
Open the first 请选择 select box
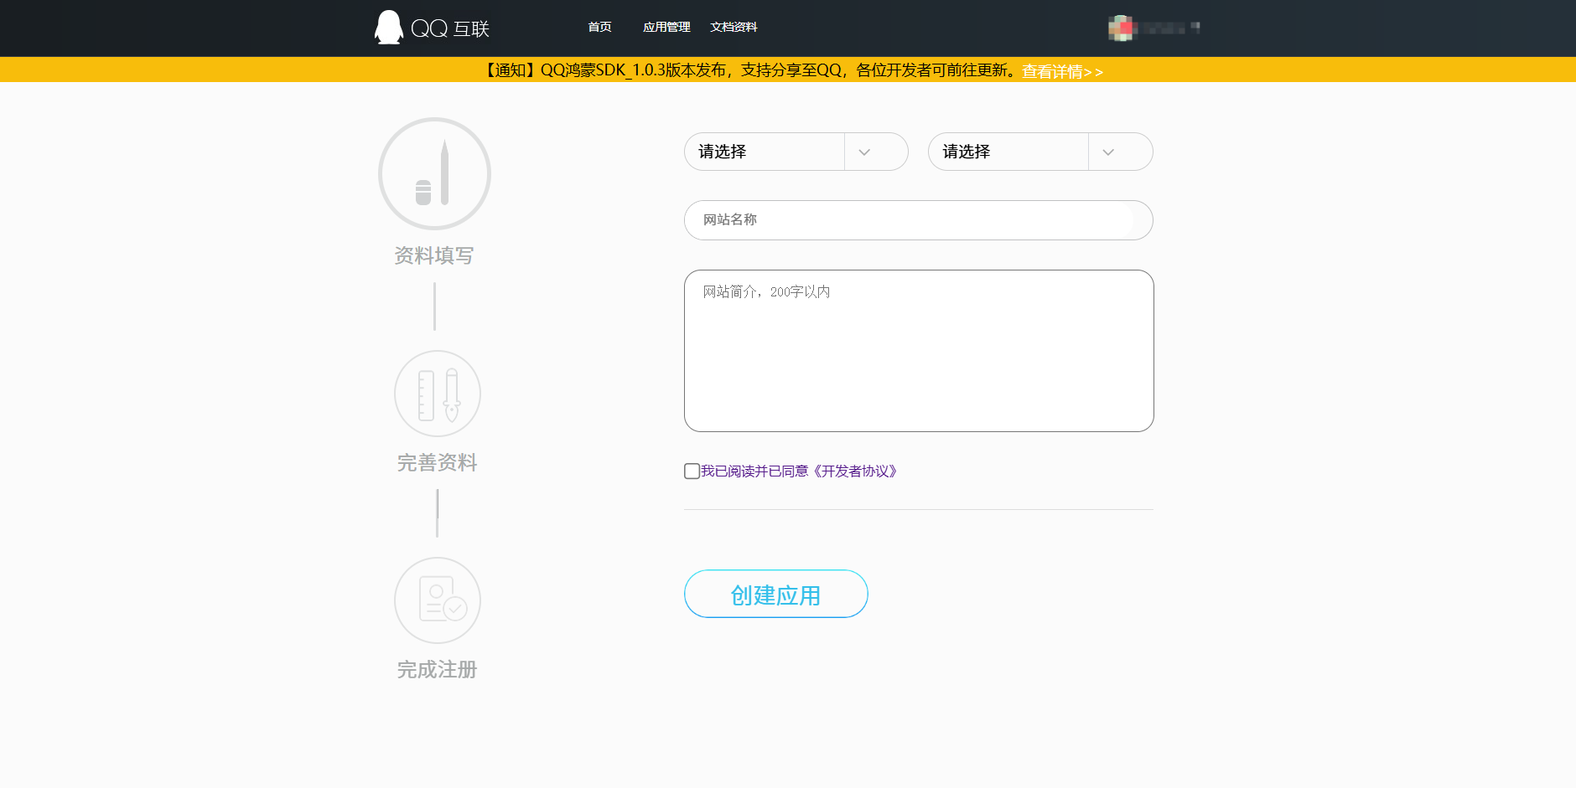tap(765, 152)
